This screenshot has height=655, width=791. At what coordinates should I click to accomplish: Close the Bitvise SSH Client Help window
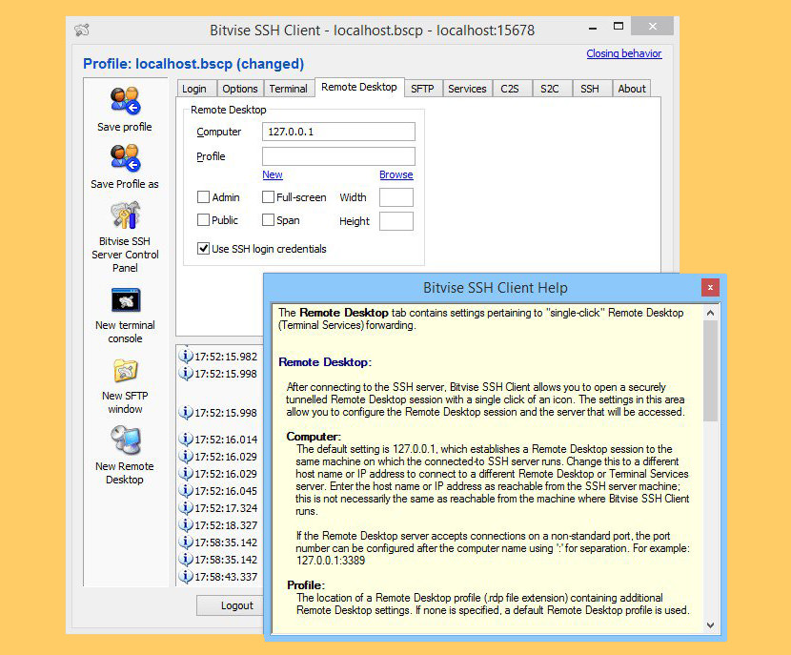(710, 287)
